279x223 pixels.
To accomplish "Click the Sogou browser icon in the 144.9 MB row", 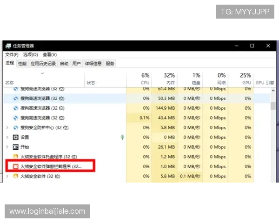I will [16, 108].
